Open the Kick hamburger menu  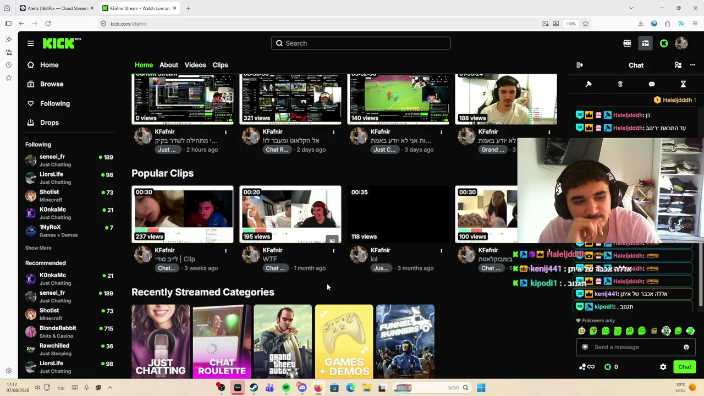point(31,43)
